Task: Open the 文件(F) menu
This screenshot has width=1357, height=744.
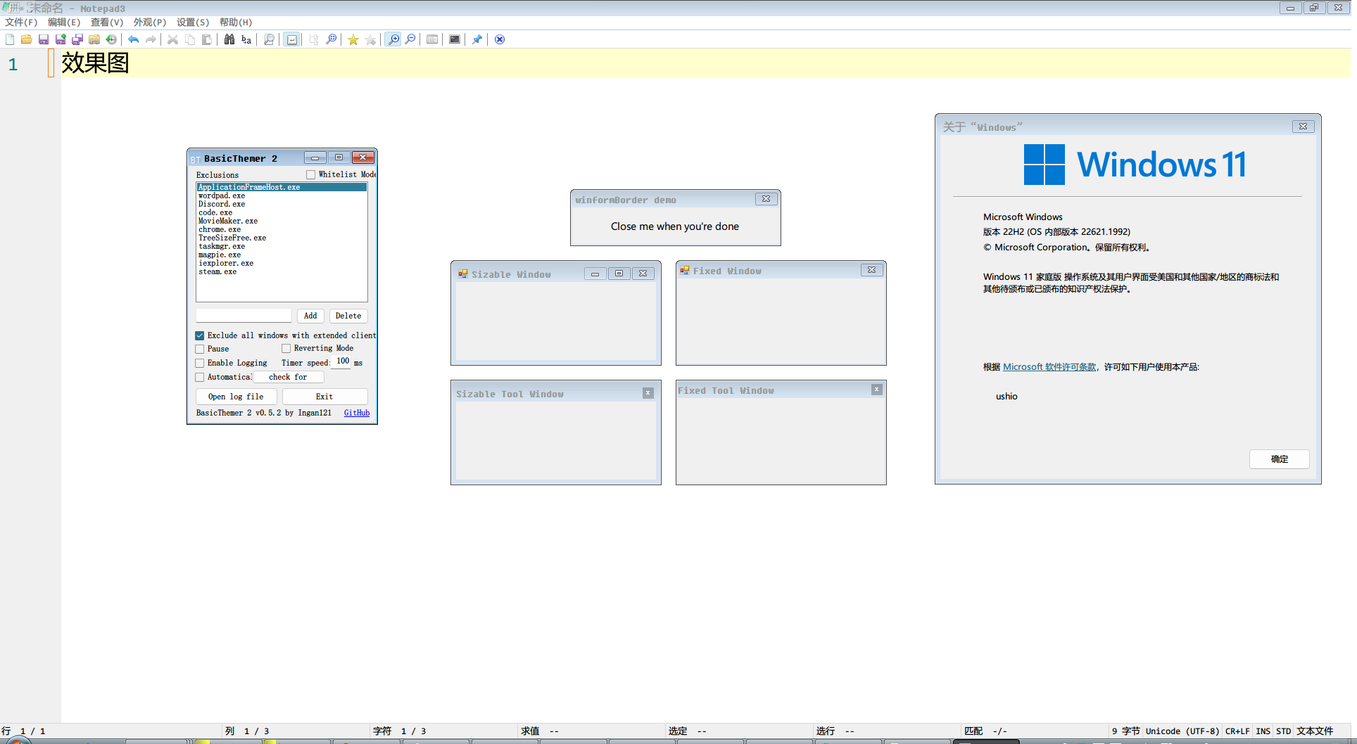Action: pyautogui.click(x=21, y=23)
